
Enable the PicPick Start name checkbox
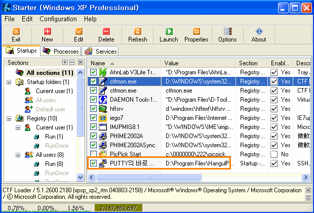(93, 154)
